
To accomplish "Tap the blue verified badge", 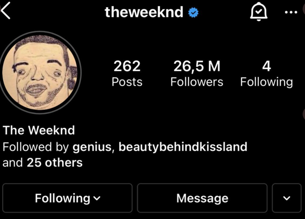I will click(193, 12).
